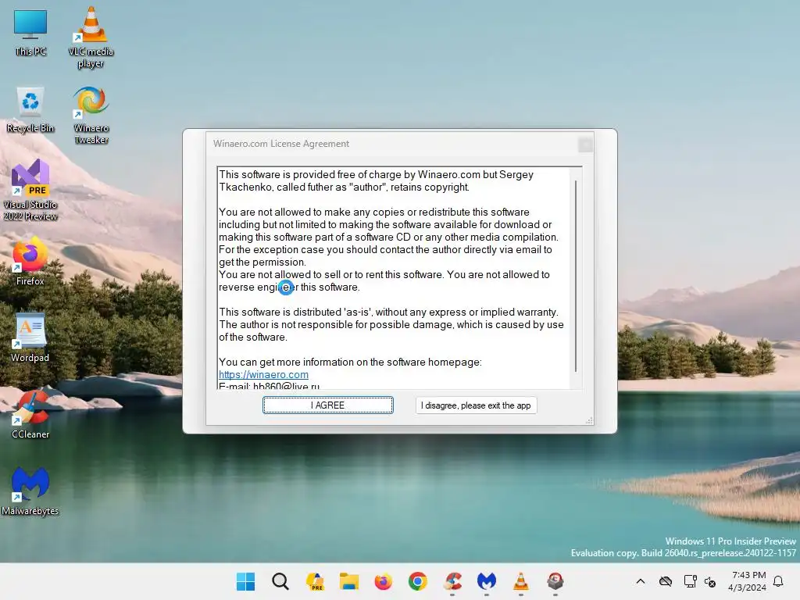Select the VLC media player desktop shortcut
Screen dimensions: 800x600
coord(91,37)
